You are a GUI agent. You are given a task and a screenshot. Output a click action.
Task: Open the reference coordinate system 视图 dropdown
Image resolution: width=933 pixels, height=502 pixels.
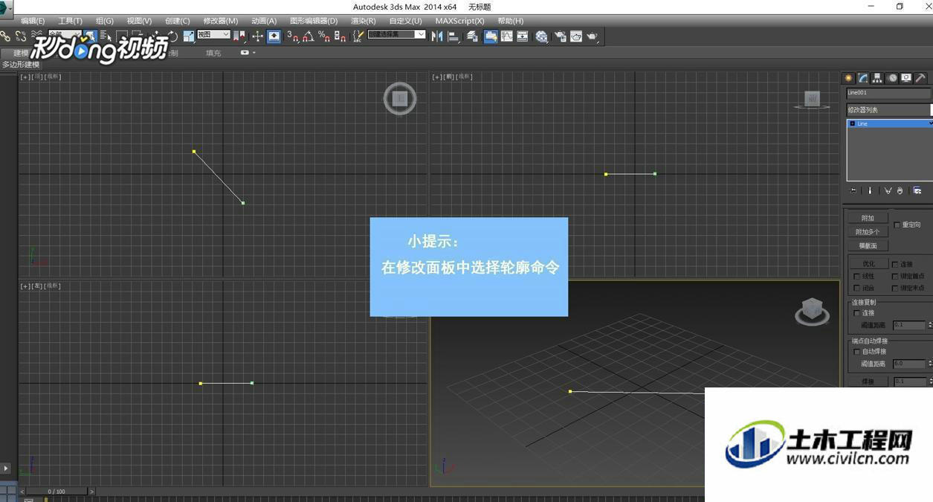point(213,34)
